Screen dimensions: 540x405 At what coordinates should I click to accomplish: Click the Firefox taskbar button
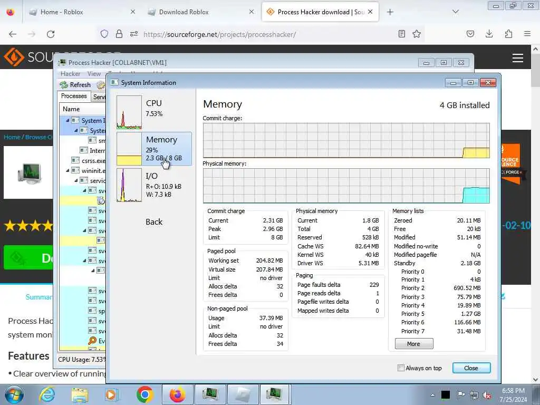(177, 394)
